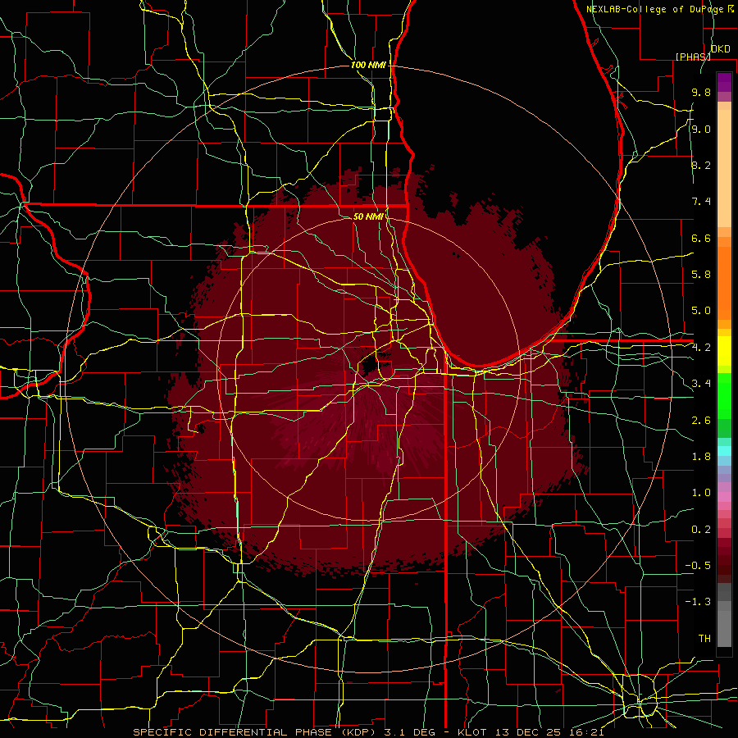
Task: Click the 6.6 value on the color scale
Action: [x=701, y=238]
